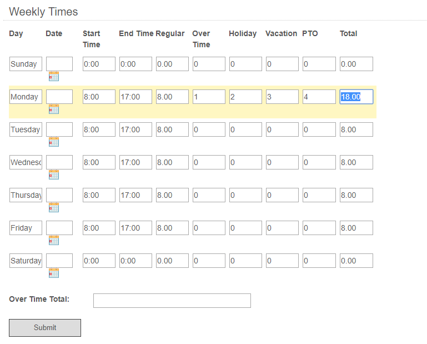Select Monday's Over Time field

tap(209, 97)
